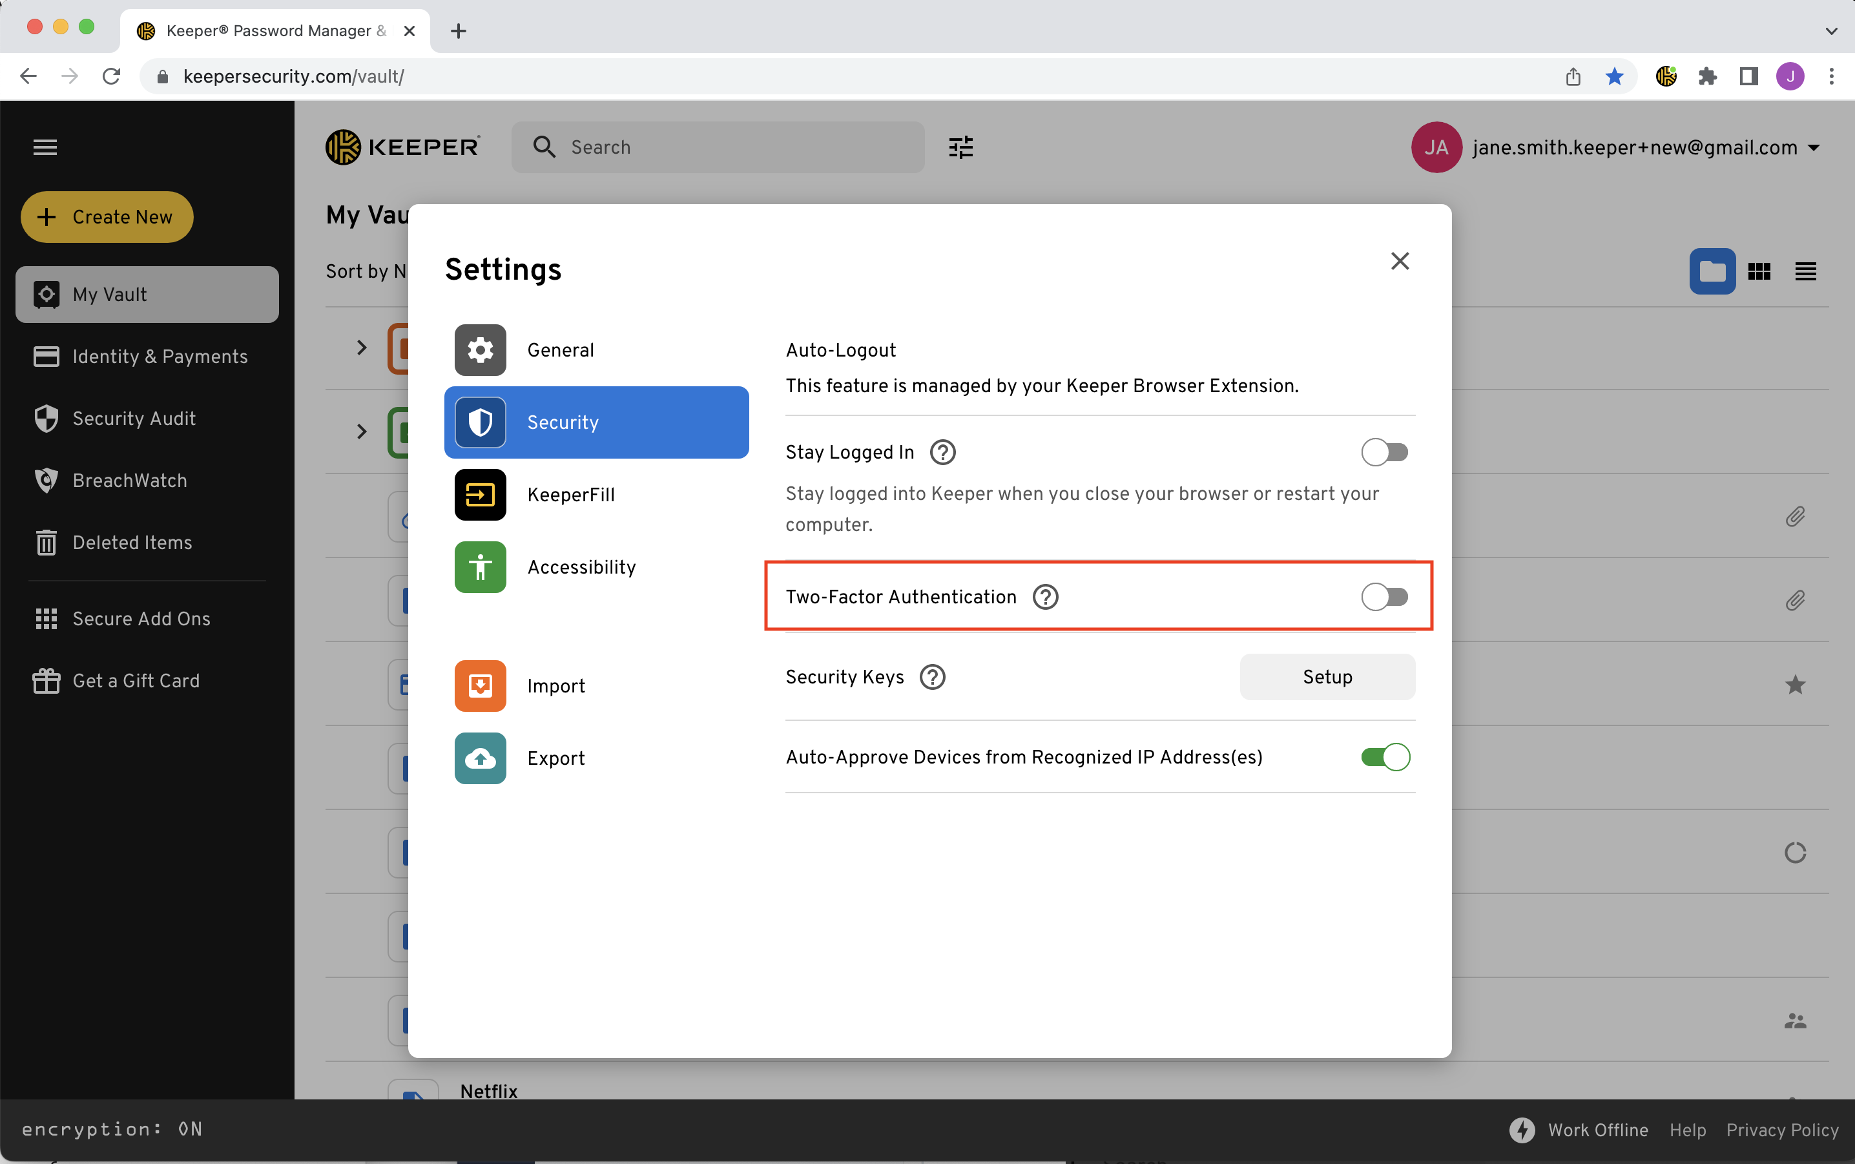1855x1164 pixels.
Task: Open the BreachWatch section
Action: (129, 481)
